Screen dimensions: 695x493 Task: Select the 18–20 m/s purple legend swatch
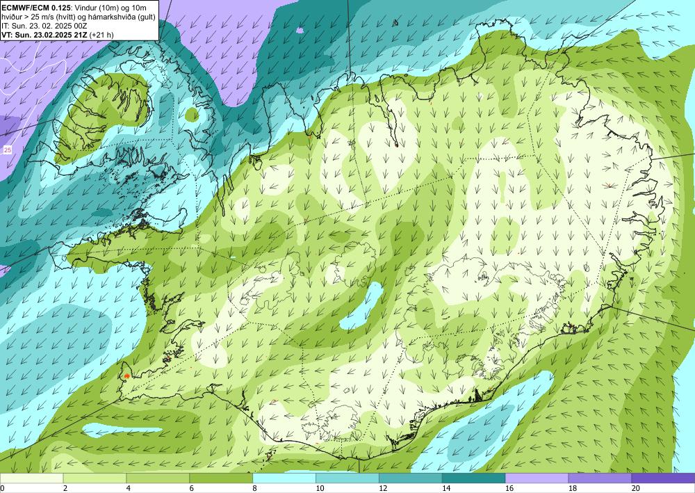600,478
